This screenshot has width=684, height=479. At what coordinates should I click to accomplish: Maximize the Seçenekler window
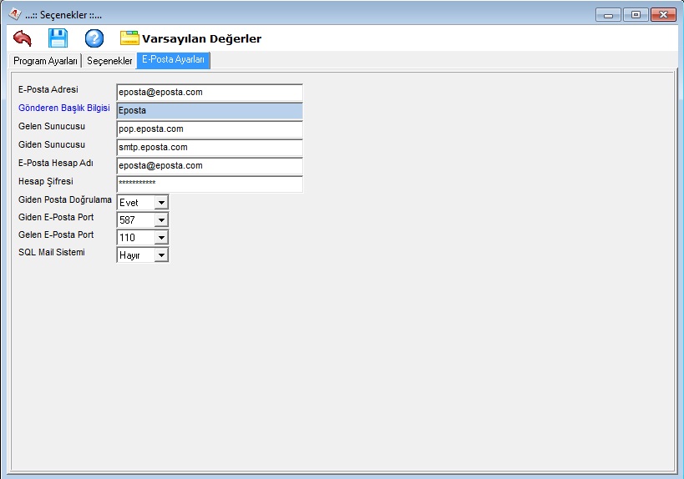635,14
